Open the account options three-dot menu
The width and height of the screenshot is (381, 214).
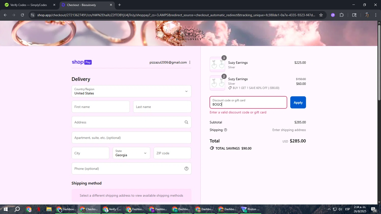click(x=190, y=62)
